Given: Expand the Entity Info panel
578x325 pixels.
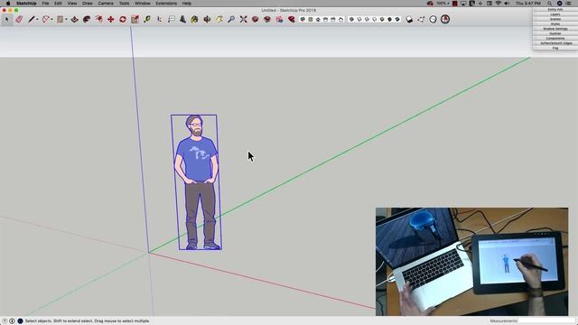Looking at the screenshot, I should [555, 9].
